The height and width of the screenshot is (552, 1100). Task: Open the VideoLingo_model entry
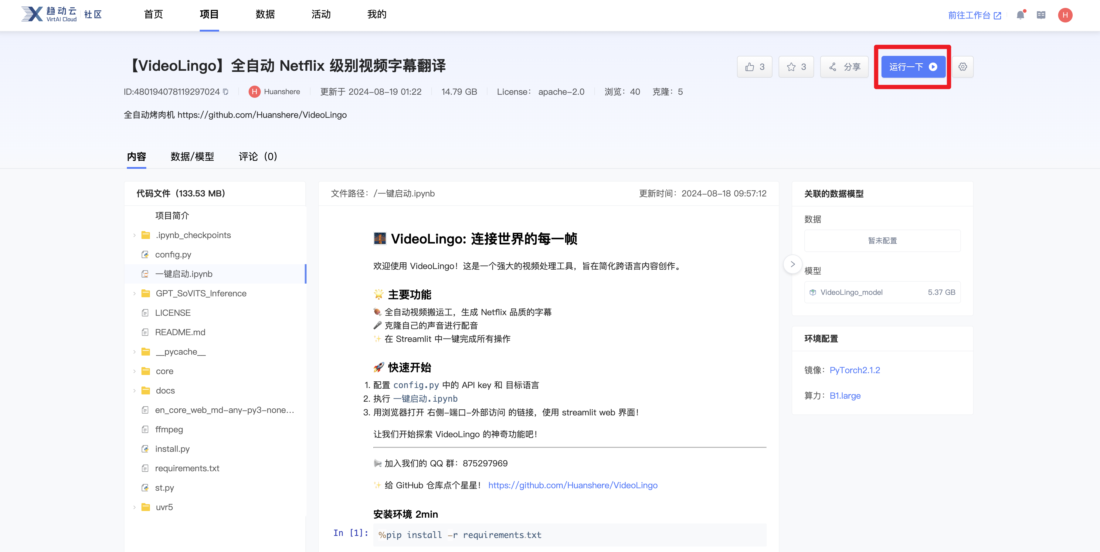(882, 292)
